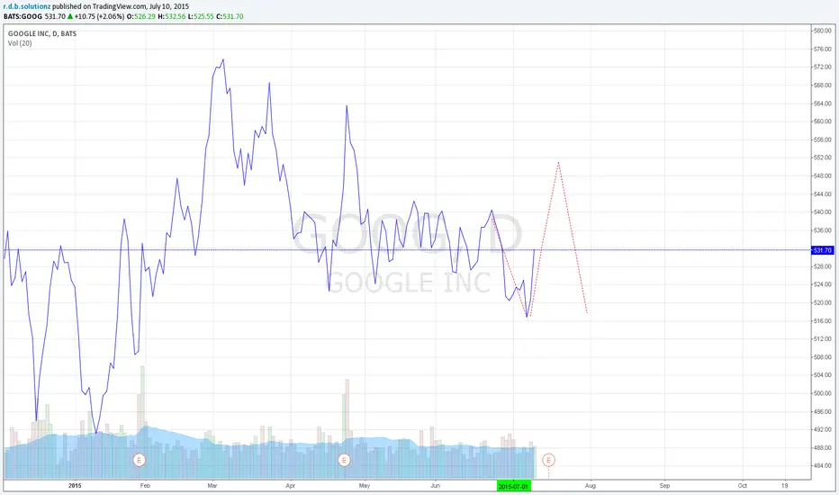Click the 580.00 price axis label
The height and width of the screenshot is (495, 839).
pyautogui.click(x=823, y=31)
